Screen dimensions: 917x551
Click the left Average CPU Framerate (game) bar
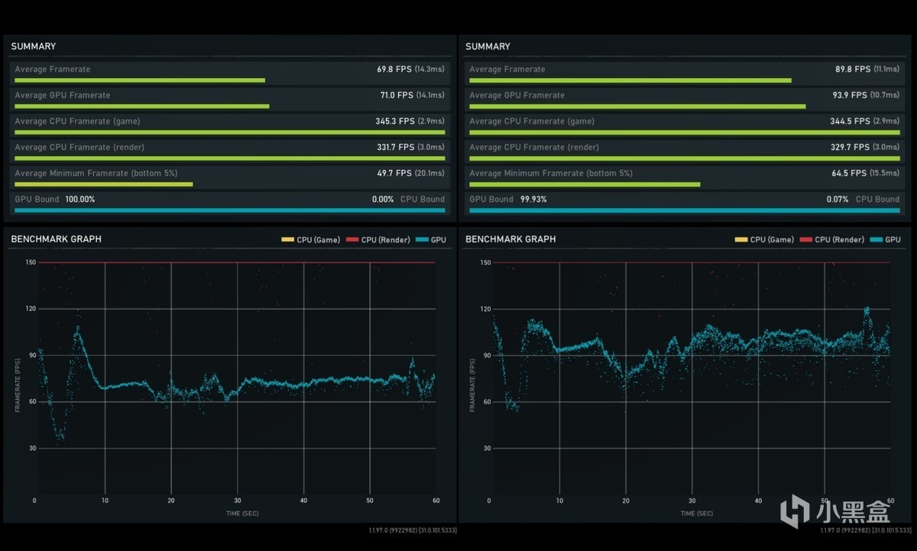[x=229, y=132]
